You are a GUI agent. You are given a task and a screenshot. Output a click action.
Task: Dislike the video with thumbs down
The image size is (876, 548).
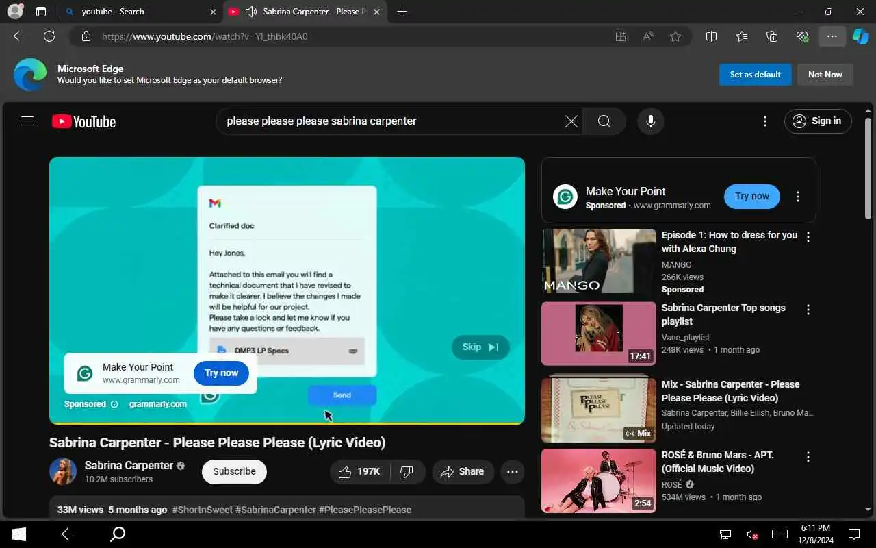(x=407, y=471)
